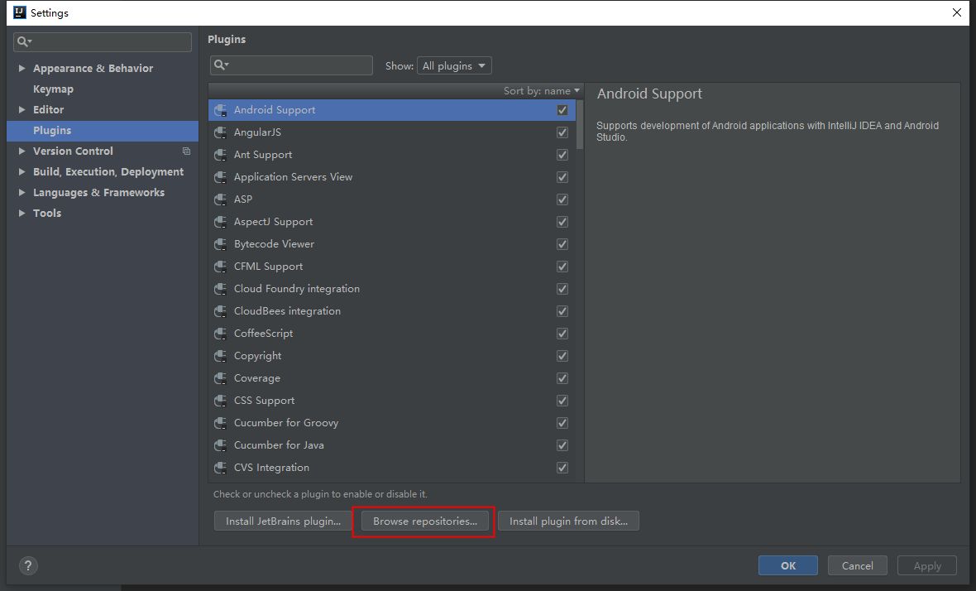The height and width of the screenshot is (591, 976).
Task: Open the Show All plugins dropdown
Action: tap(454, 65)
